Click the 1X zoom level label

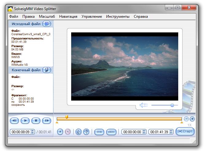[190, 125]
